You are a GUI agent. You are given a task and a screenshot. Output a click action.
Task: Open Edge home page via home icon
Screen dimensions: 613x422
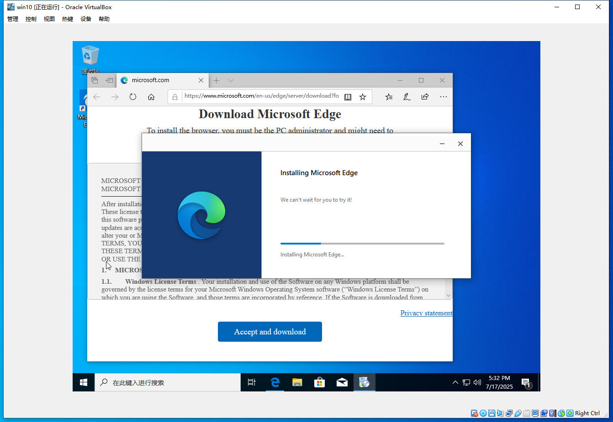[151, 96]
